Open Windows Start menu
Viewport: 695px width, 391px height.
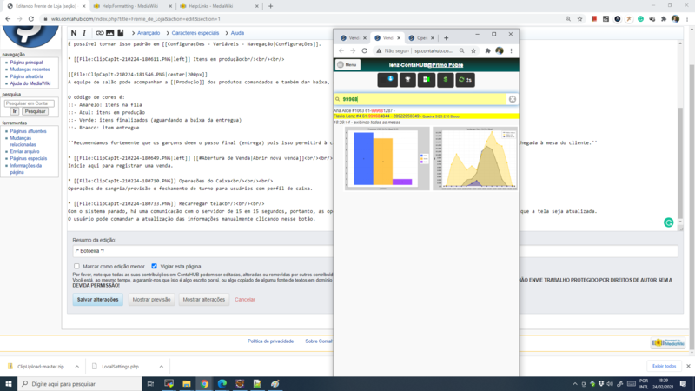pos(9,384)
